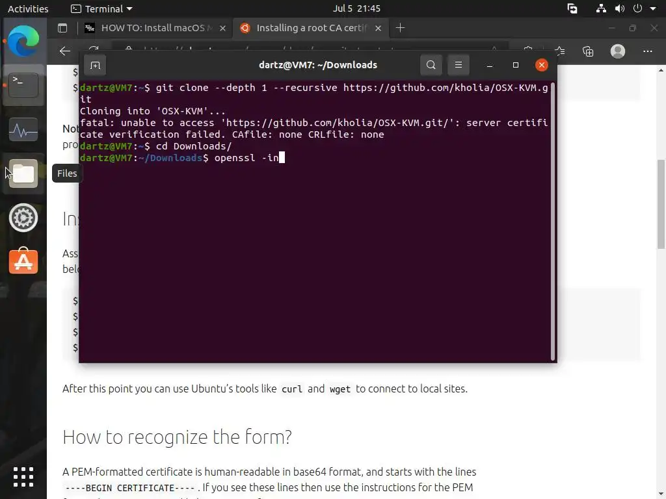Switch to HOW TO: Install macOS tab
666x499 pixels.
[155, 28]
